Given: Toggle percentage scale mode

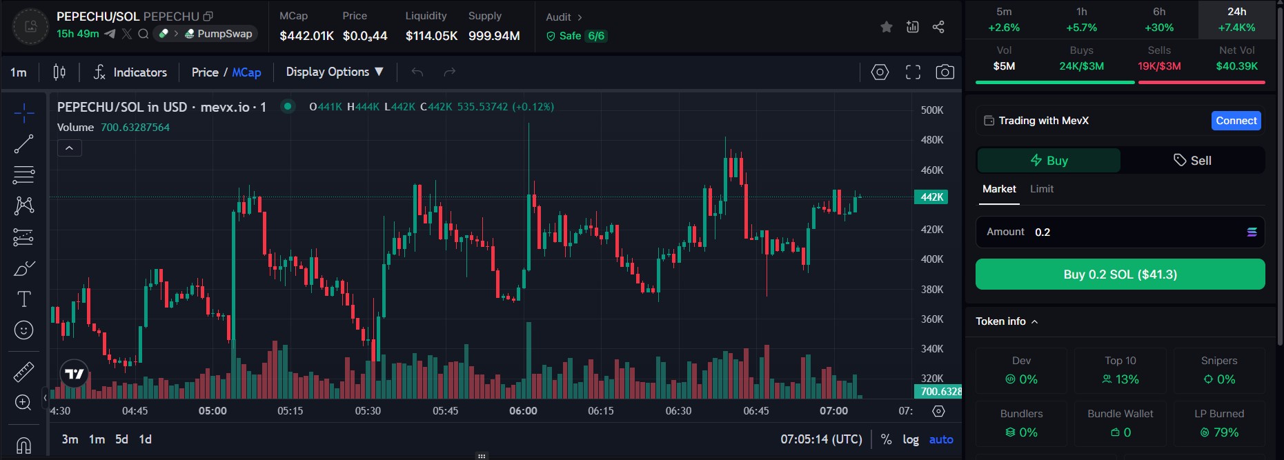Looking at the screenshot, I should [x=887, y=439].
